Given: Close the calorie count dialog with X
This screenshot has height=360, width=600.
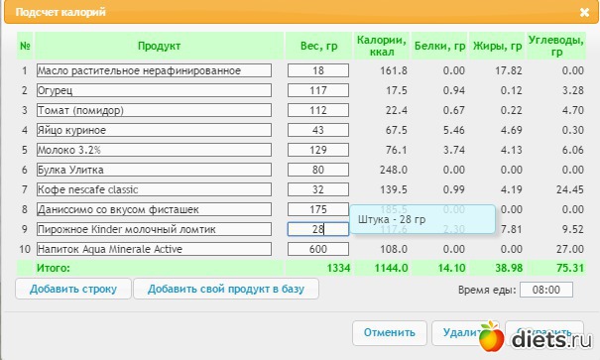Looking at the screenshot, I should pyautogui.click(x=584, y=12).
